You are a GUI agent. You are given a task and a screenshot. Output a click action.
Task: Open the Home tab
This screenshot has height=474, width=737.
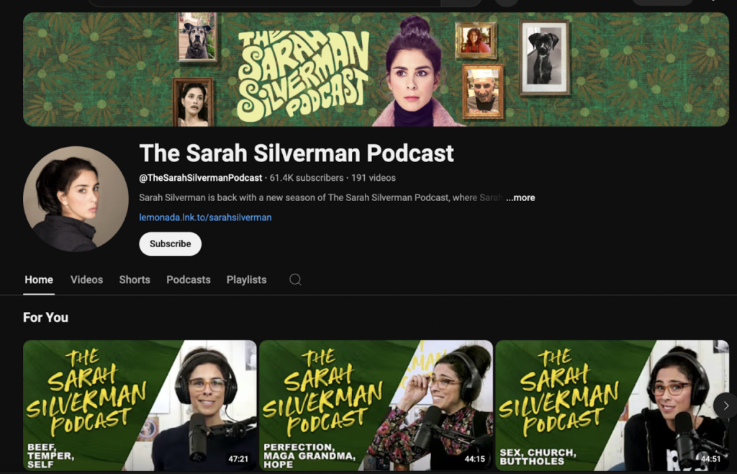click(39, 280)
